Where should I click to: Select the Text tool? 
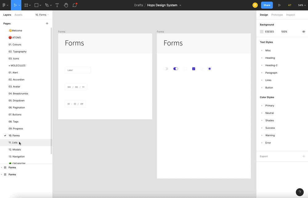57,5
